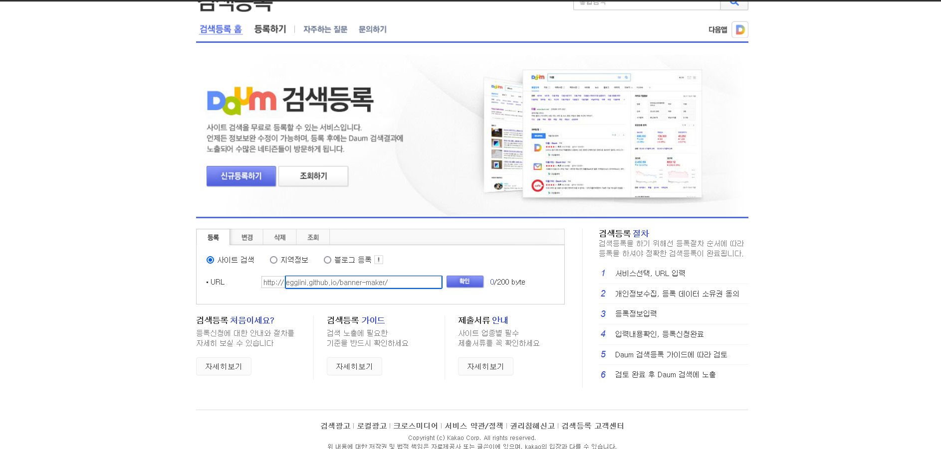
Task: Open the 크로스미디어 footer link
Action: tap(415, 426)
